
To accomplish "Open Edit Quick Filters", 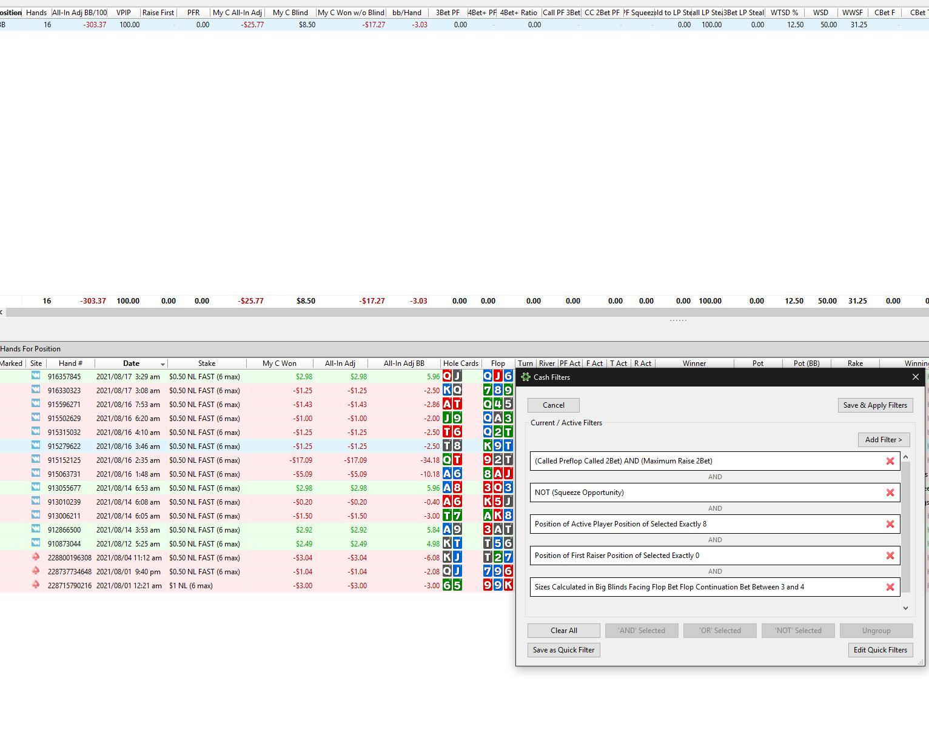I will (880, 650).
